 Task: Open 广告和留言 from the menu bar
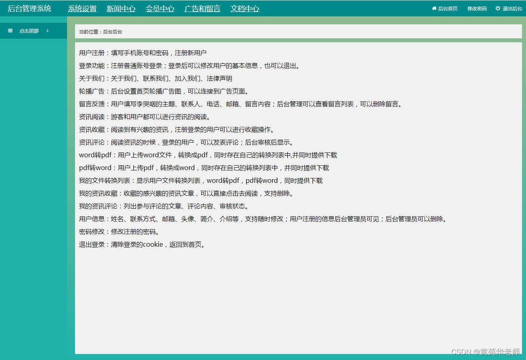click(x=202, y=8)
